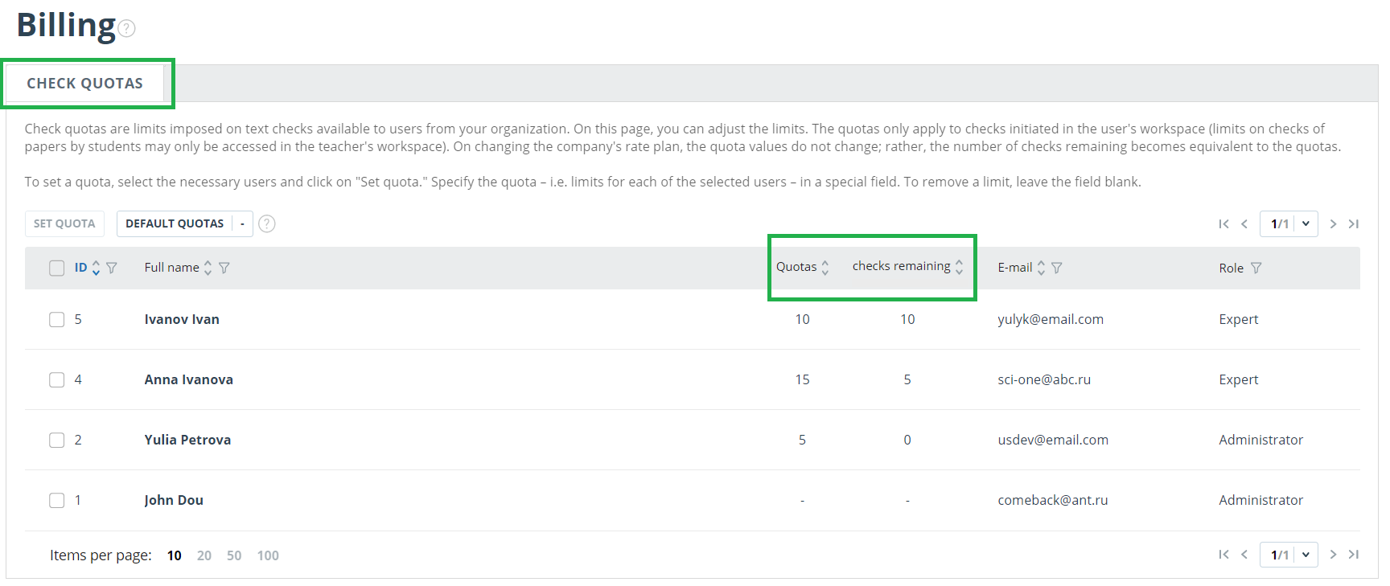Open the top page number dropdown

point(1306,224)
